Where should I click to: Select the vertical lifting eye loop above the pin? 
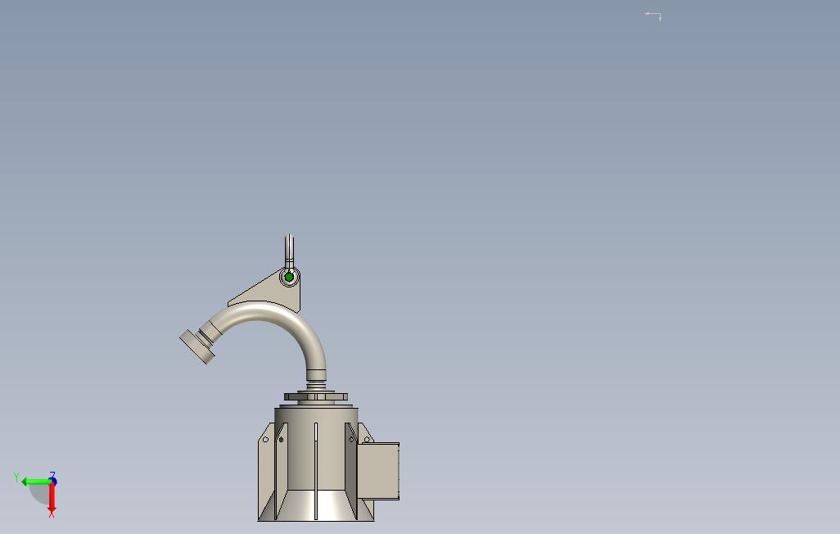tap(289, 251)
